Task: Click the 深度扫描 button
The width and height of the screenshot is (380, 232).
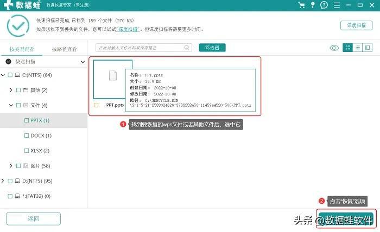Action: 356,25
